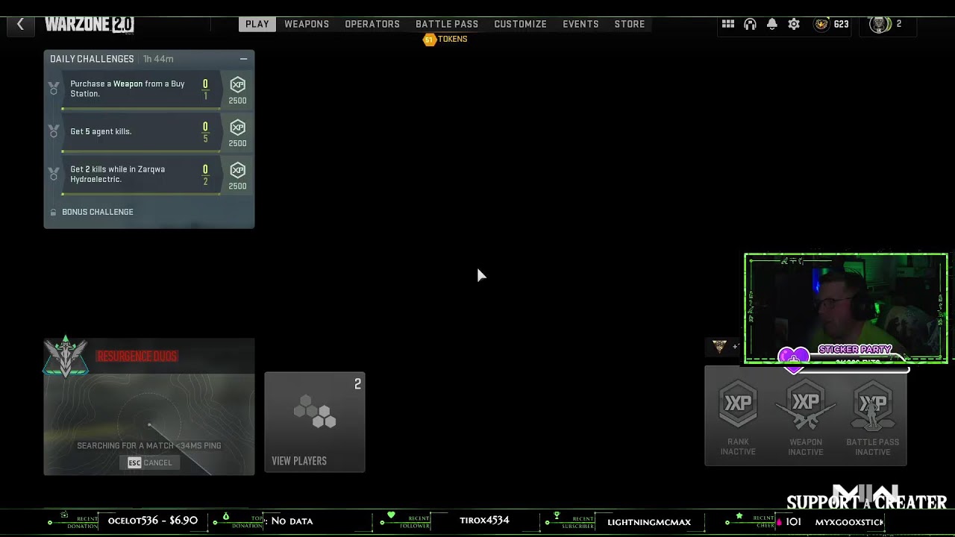This screenshot has height=537, width=955.
Task: Click the top donation "No data" entry
Action: click(x=292, y=521)
